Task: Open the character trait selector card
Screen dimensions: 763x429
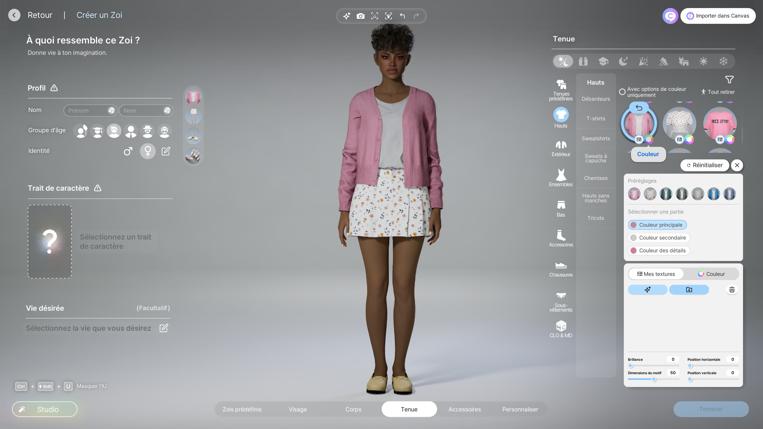Action: pos(50,242)
